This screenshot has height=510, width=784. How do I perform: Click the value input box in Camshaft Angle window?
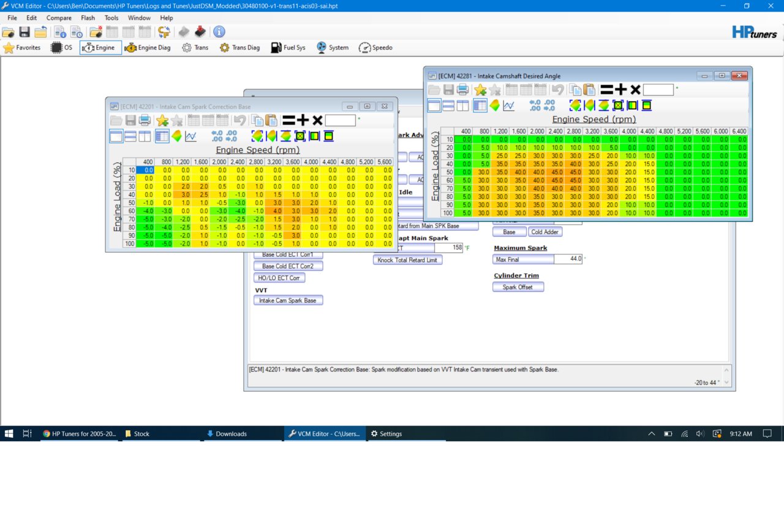click(x=658, y=89)
